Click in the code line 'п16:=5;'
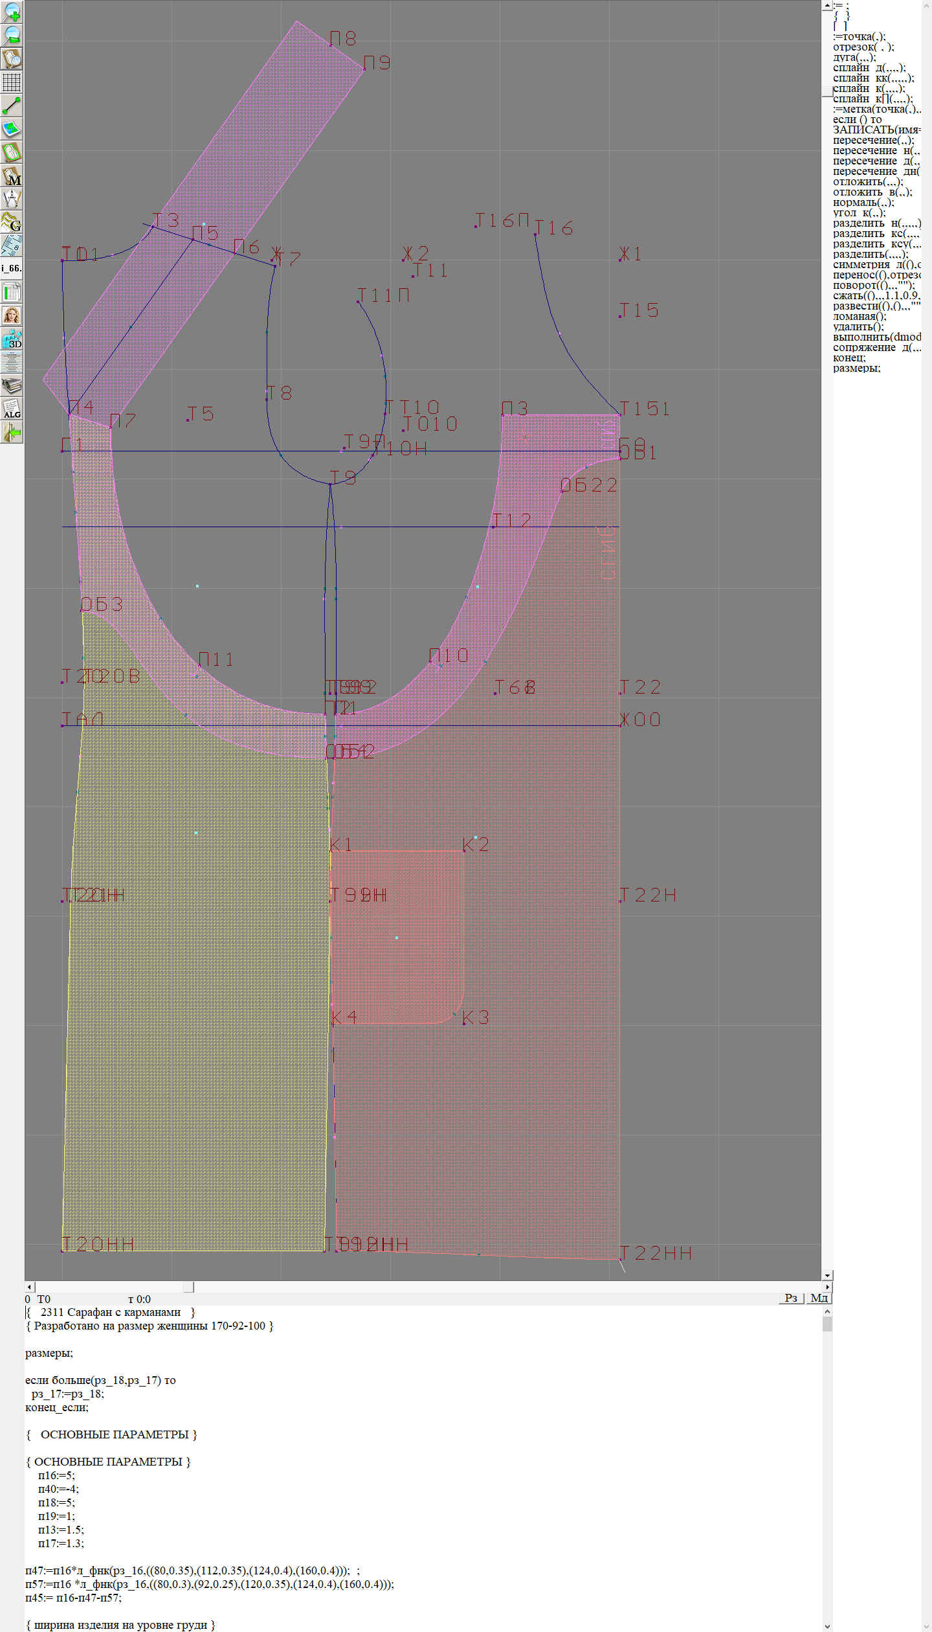The height and width of the screenshot is (1632, 932). [56, 1475]
